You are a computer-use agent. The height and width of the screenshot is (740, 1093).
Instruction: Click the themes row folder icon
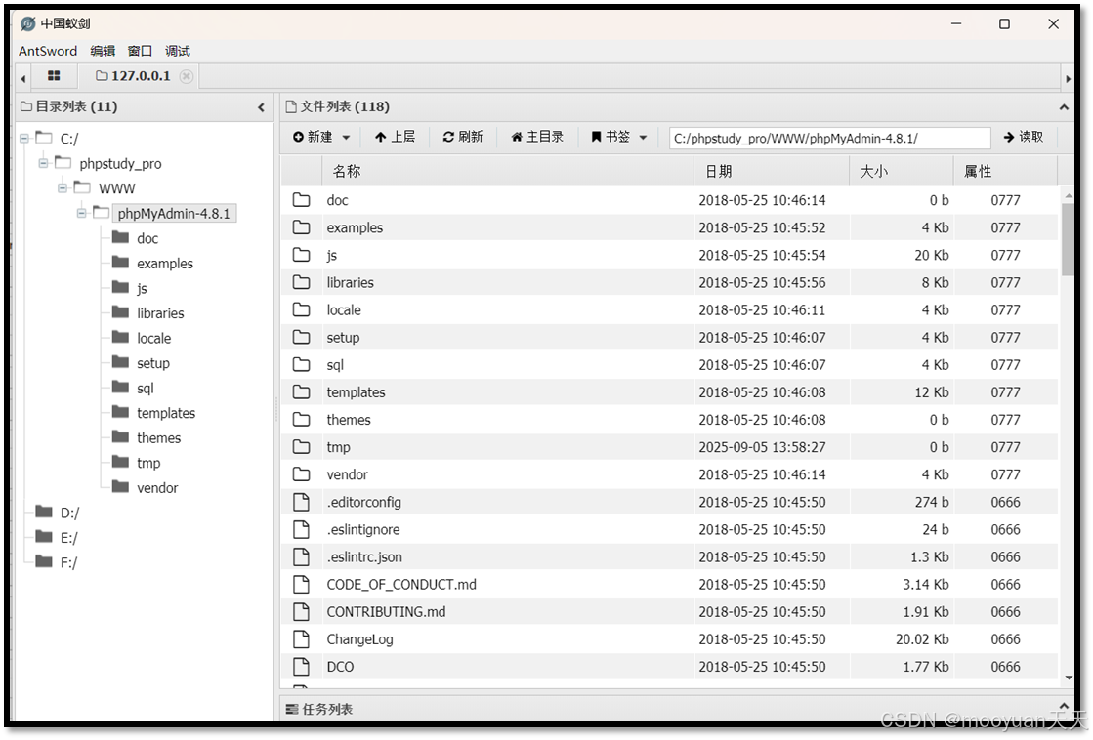(x=301, y=420)
